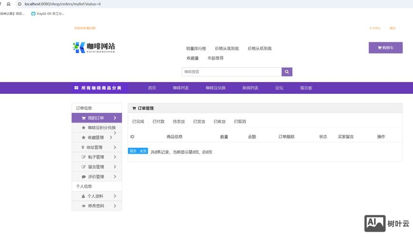The height and width of the screenshot is (237, 413).
Task: Open 首页 in the purple nav bar
Action: [152, 88]
